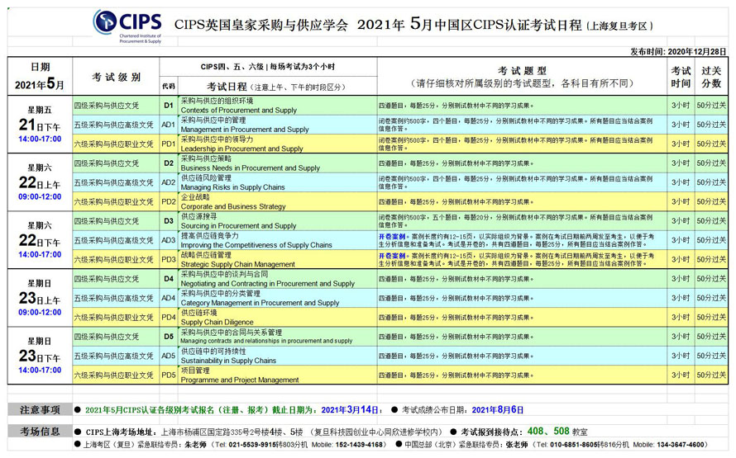Click the 代码 column header
Viewport: 736px width, 458px height.
pos(169,86)
